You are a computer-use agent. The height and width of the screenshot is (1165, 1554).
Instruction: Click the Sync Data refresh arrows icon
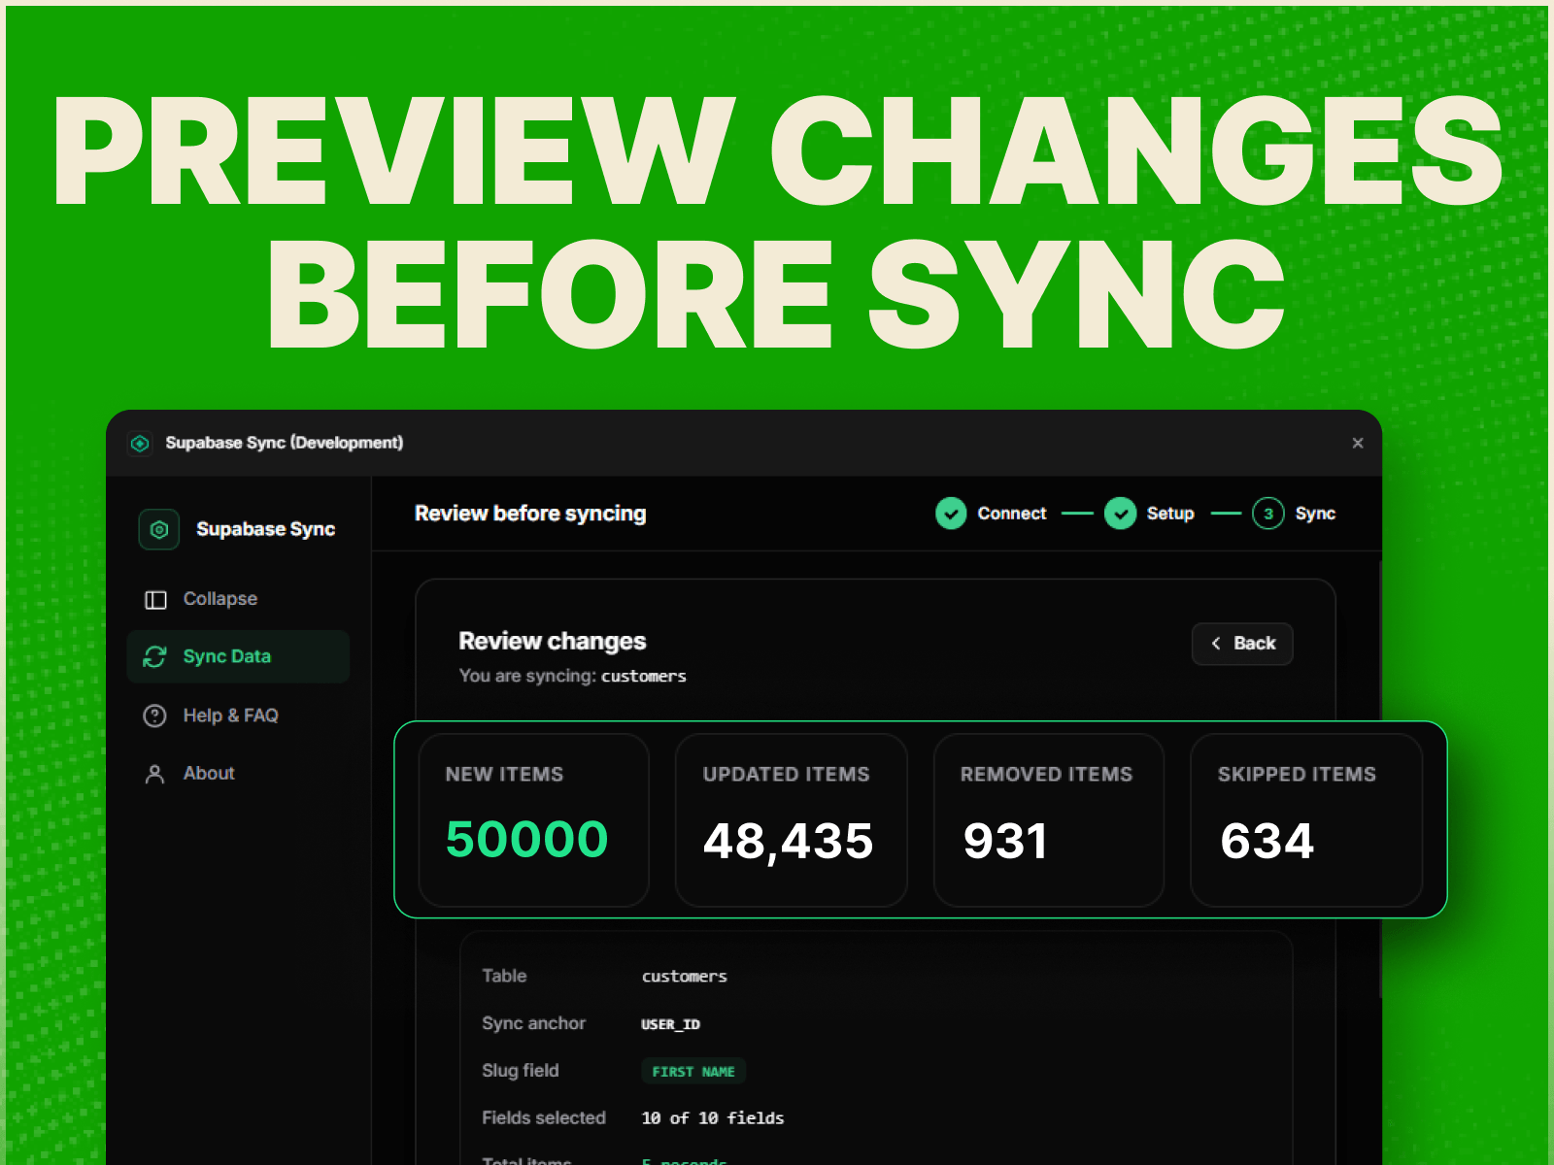(154, 657)
